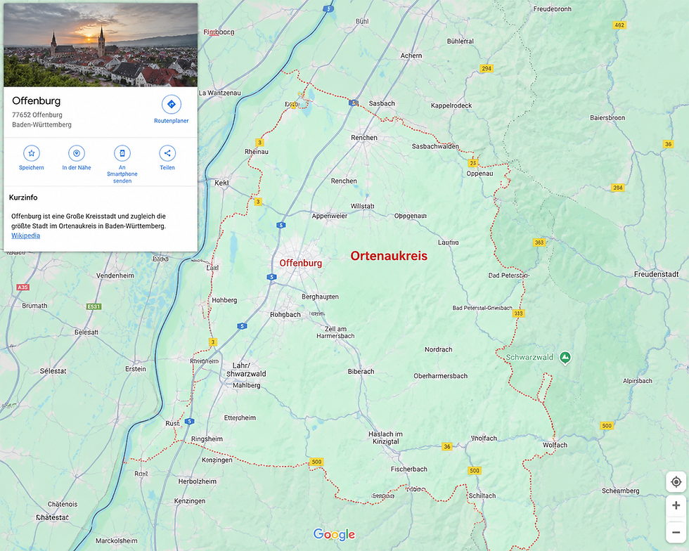Select the green Schwarzwald park marker

click(565, 358)
